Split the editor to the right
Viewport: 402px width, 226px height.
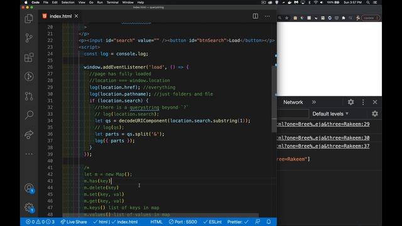point(256,16)
